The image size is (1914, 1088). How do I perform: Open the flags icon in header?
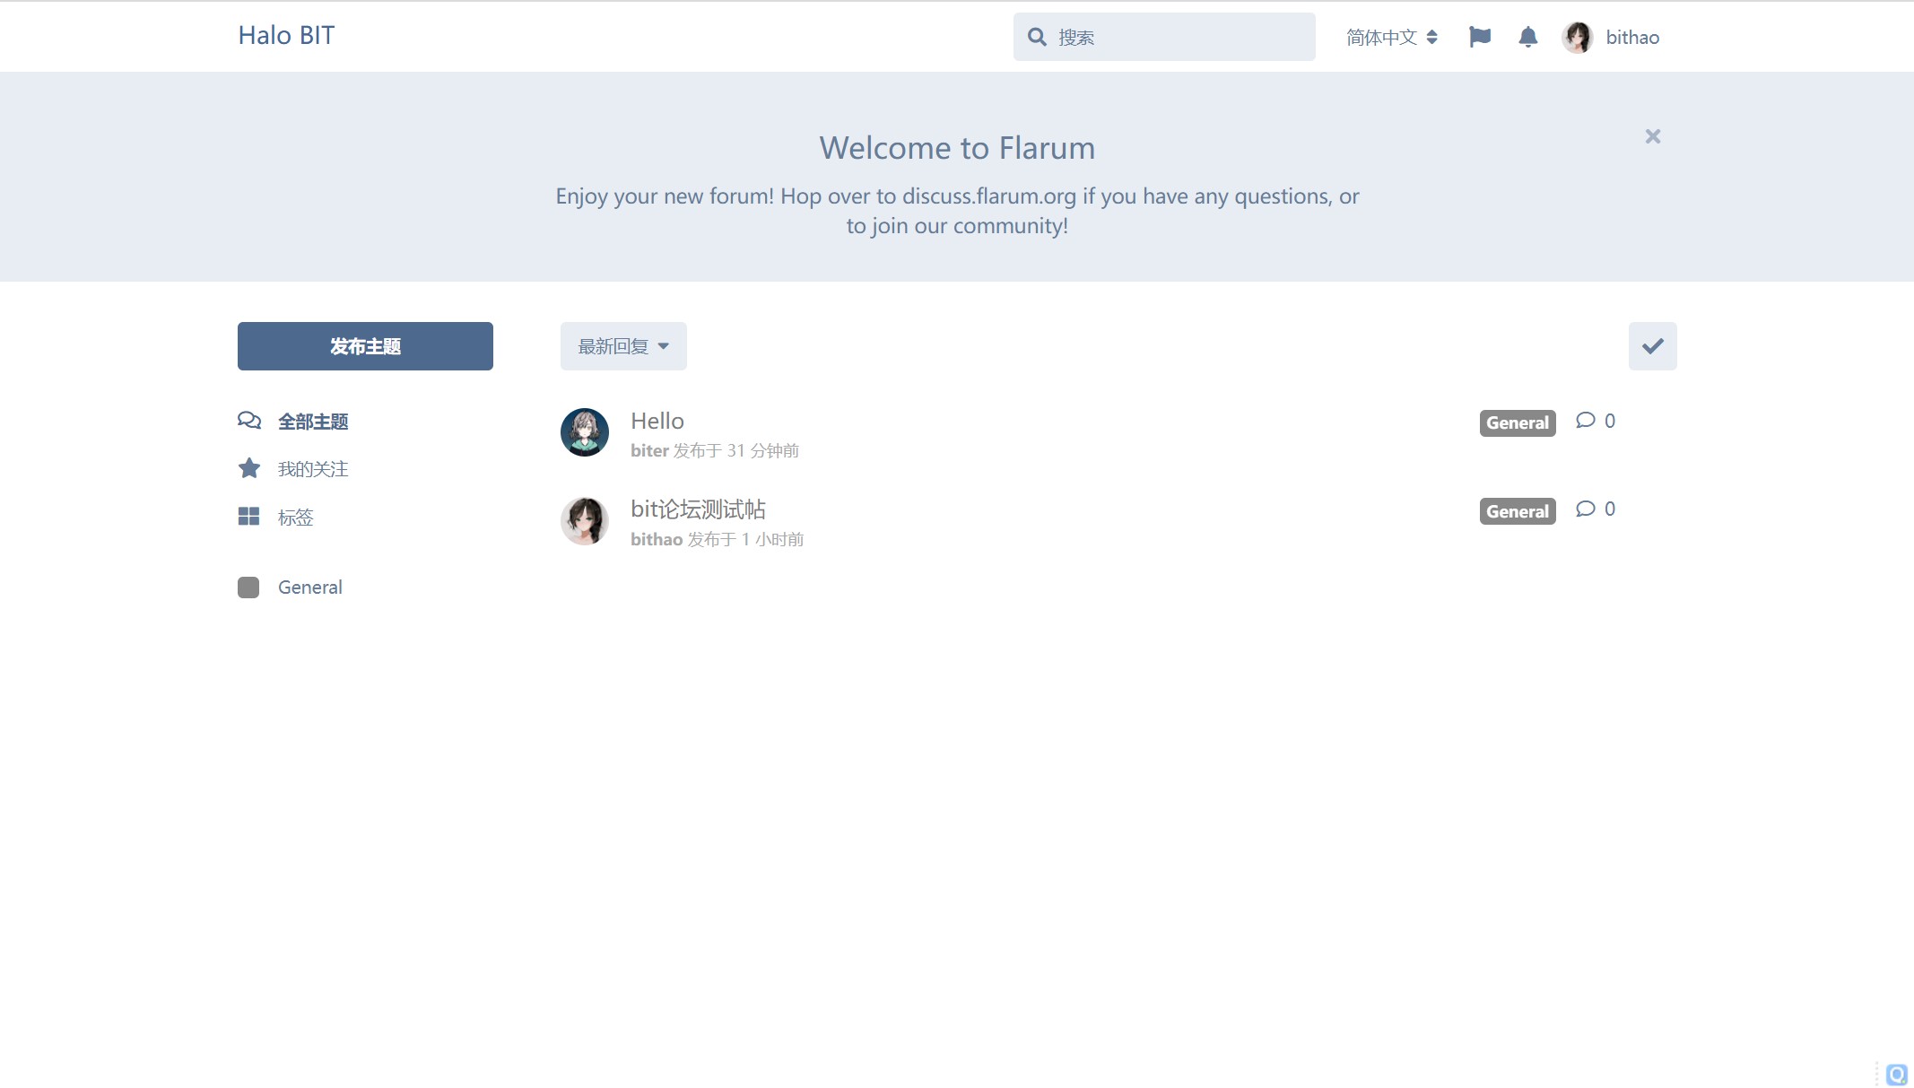(x=1480, y=37)
